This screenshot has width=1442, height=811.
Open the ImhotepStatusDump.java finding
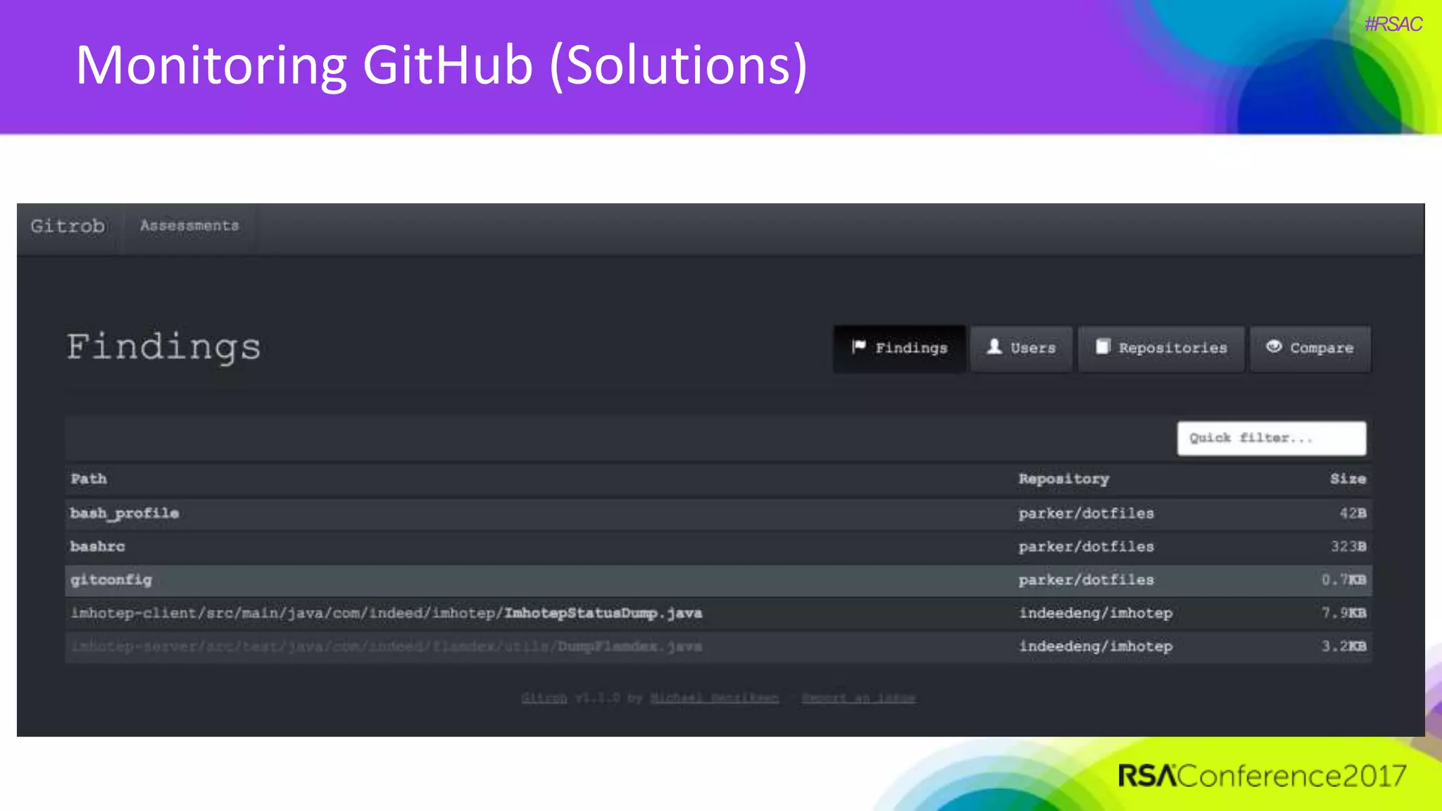(x=387, y=613)
